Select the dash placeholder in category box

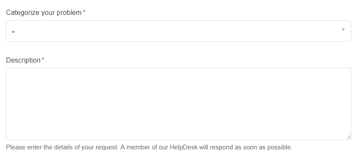point(13,31)
